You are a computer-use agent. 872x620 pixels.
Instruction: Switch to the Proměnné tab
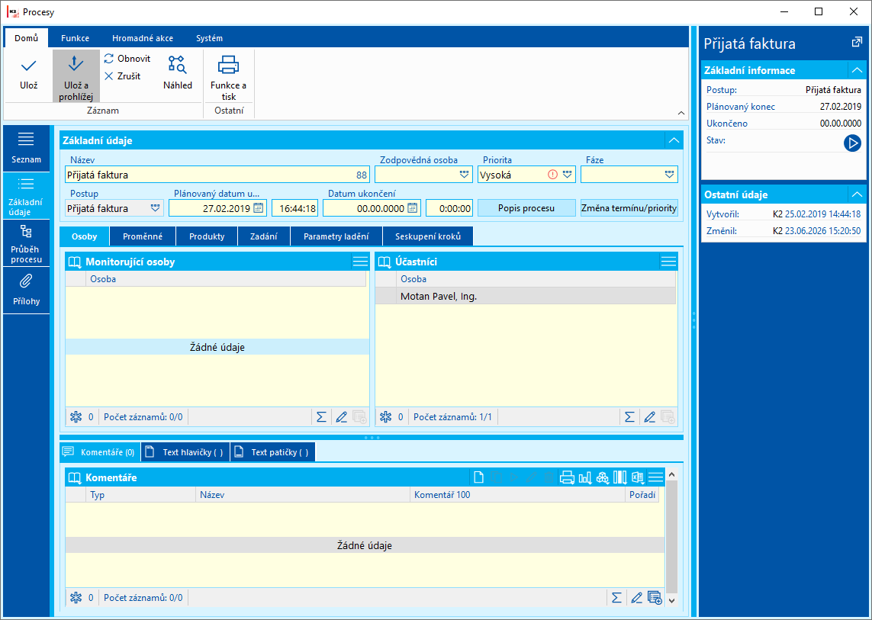143,236
